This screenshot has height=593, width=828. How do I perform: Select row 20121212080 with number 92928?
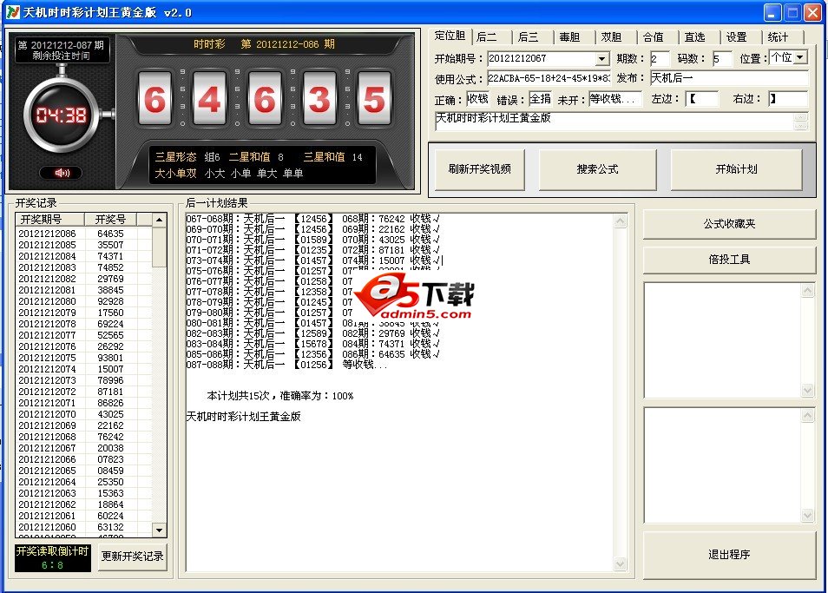point(83,301)
